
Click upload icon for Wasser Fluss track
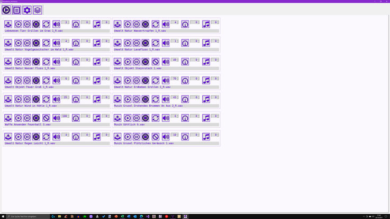[8, 62]
